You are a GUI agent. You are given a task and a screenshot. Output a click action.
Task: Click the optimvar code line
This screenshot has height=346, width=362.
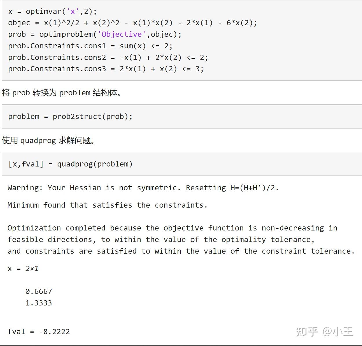tap(52, 11)
